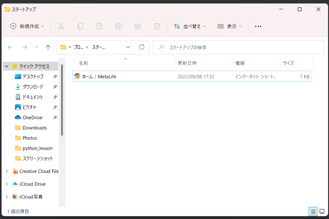Sort by the サイズ column header

pos(296,63)
